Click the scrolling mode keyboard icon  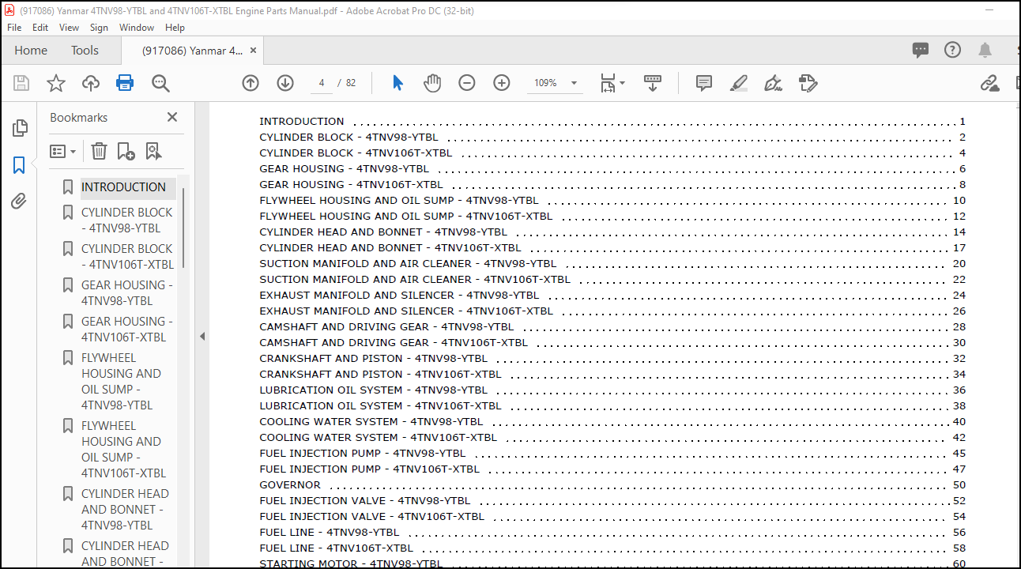click(653, 83)
